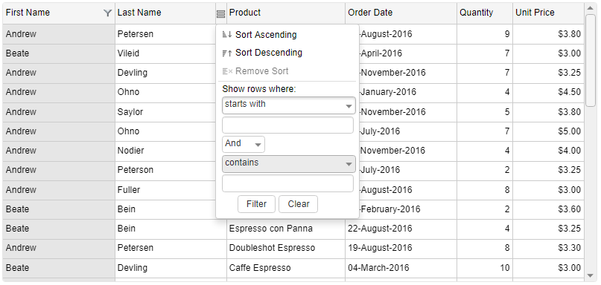This screenshot has width=601, height=285.
Task: Select the '22-August-2016' date cell
Action: (x=401, y=229)
